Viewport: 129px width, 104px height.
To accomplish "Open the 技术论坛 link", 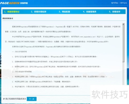I will 124,3.
